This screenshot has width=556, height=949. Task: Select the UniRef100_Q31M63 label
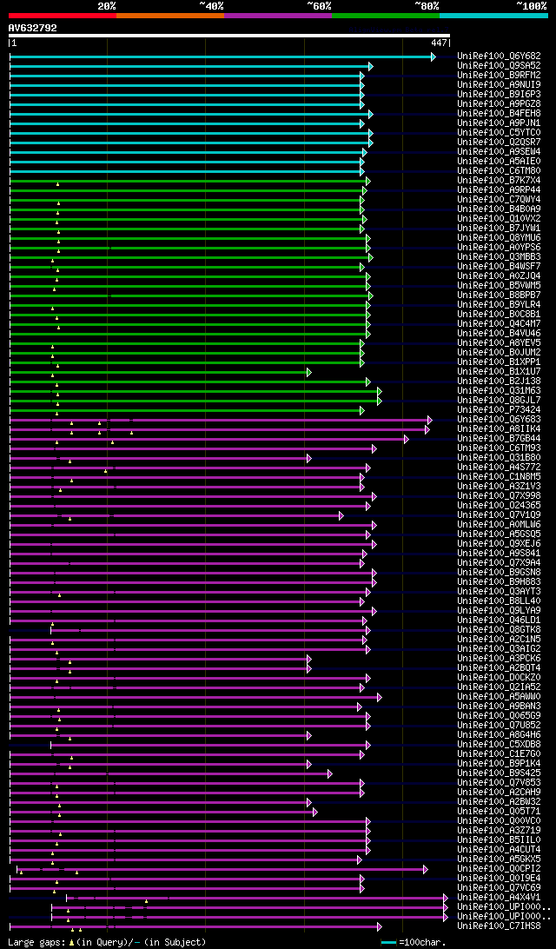pyautogui.click(x=500, y=391)
